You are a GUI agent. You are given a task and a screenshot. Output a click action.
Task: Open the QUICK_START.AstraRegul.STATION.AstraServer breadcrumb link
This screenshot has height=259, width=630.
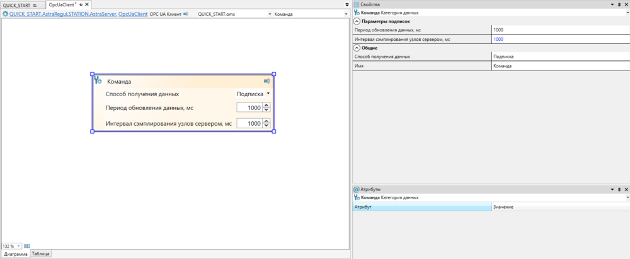62,14
